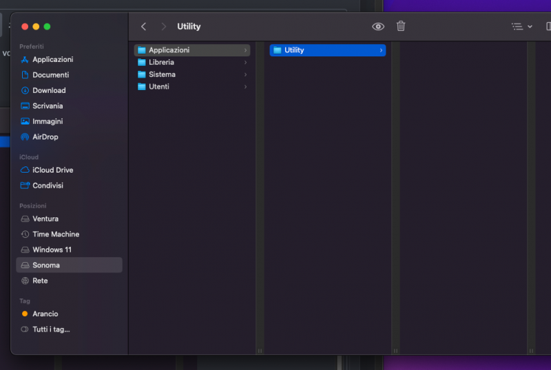Expand the Utenti folder chevron
Screen dimensions: 551x370
pos(245,87)
